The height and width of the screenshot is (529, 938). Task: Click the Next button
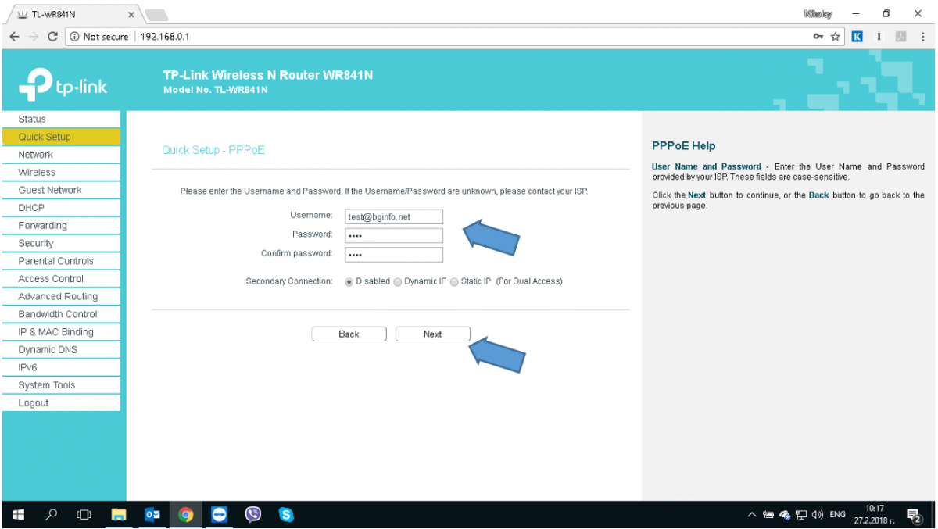[x=433, y=334]
